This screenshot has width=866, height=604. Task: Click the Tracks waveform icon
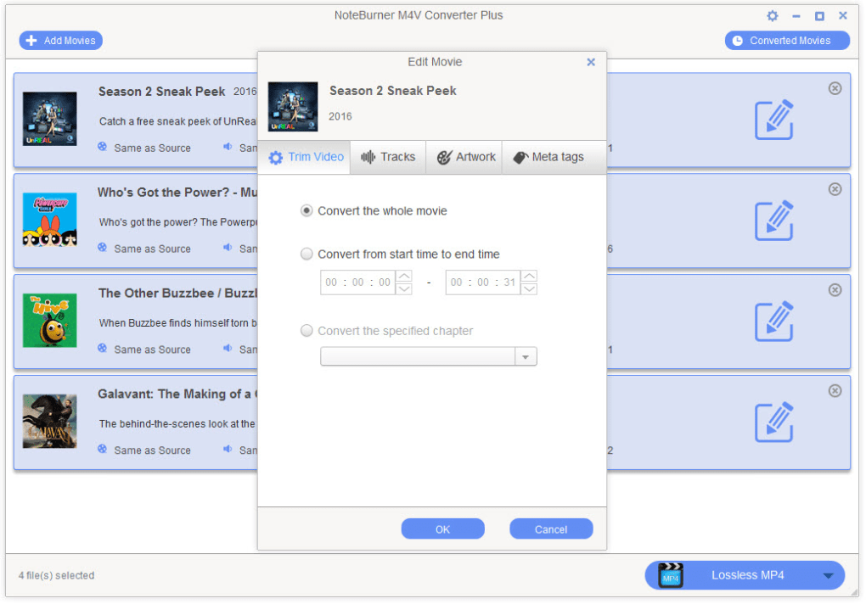point(368,157)
